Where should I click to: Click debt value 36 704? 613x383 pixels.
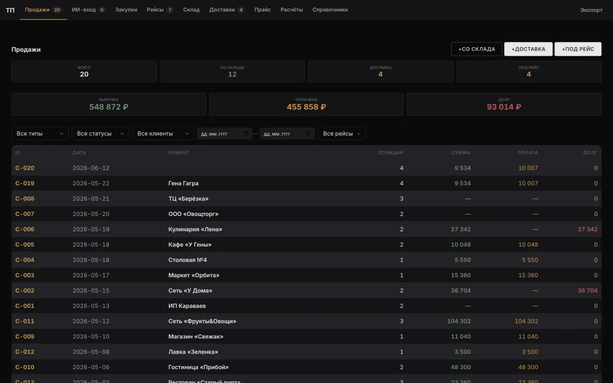[587, 291]
